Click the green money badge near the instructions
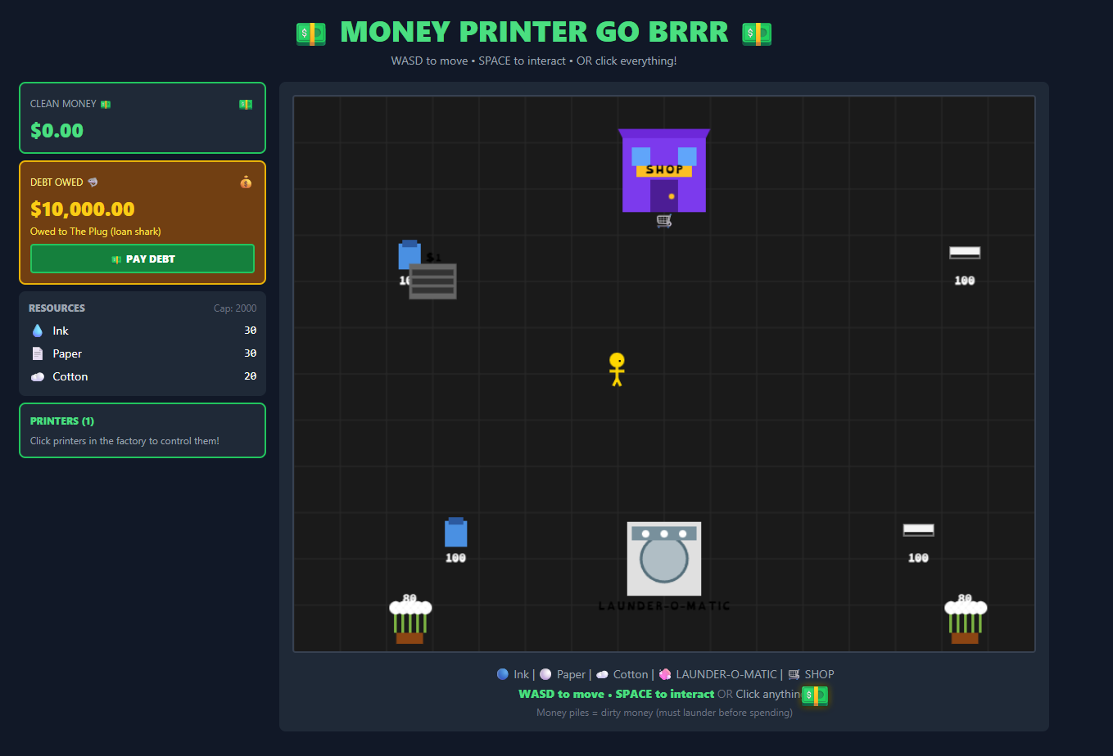 (815, 695)
